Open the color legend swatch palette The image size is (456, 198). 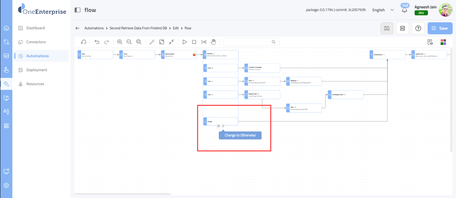coord(443,42)
